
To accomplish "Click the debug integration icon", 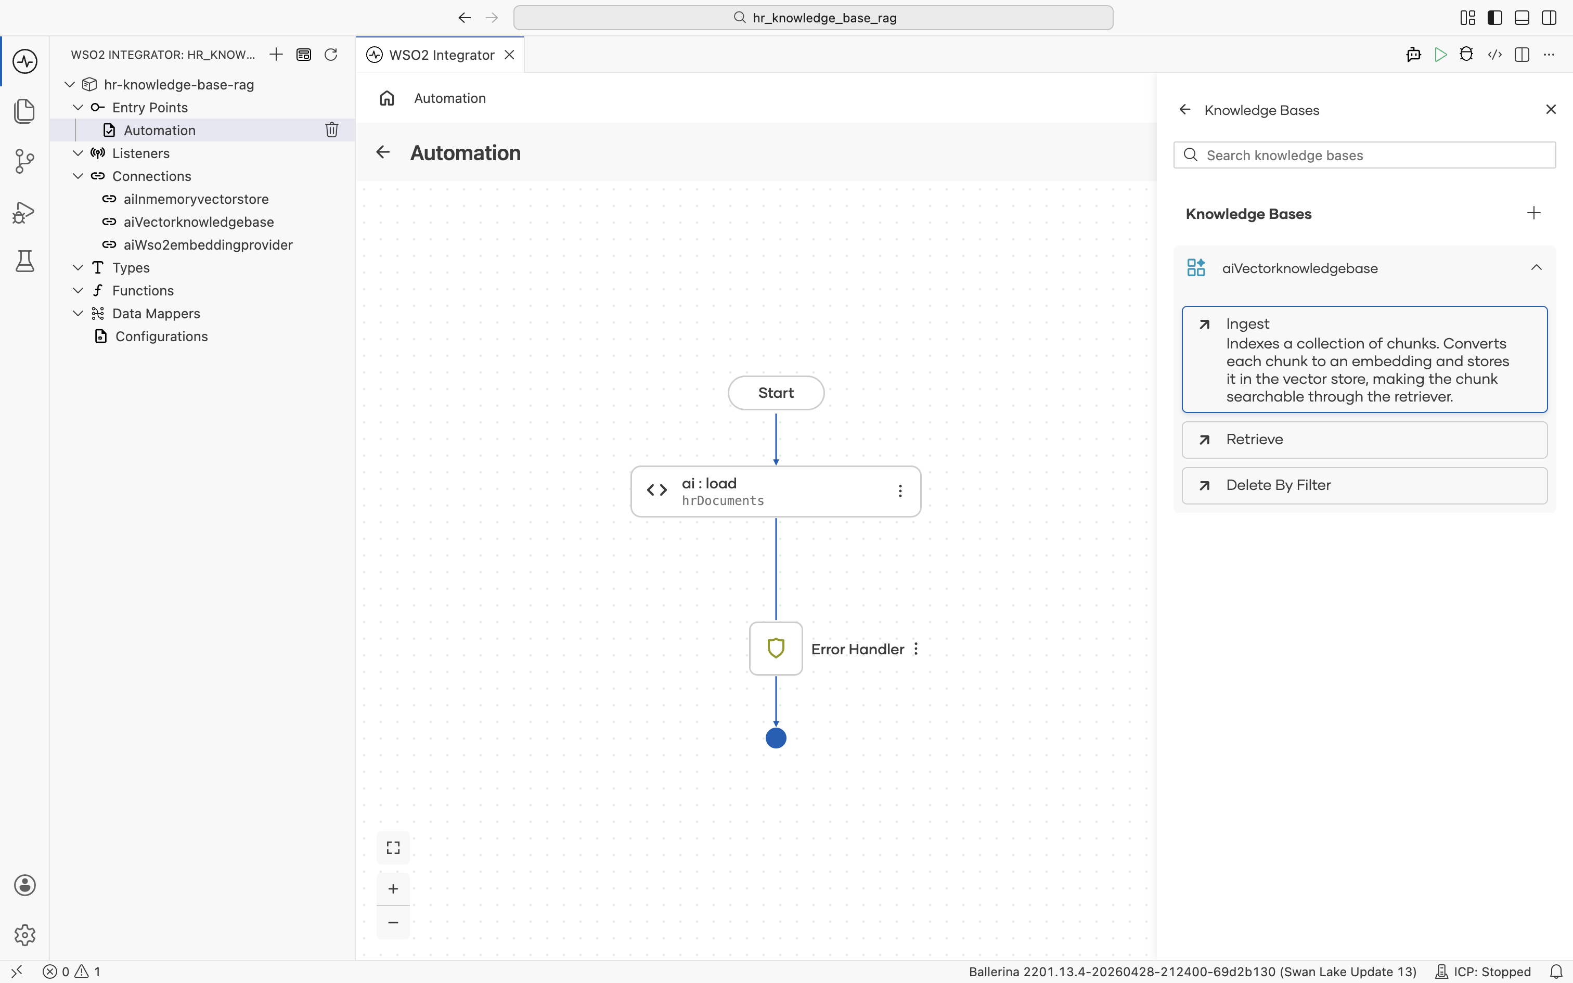I will [x=1466, y=55].
